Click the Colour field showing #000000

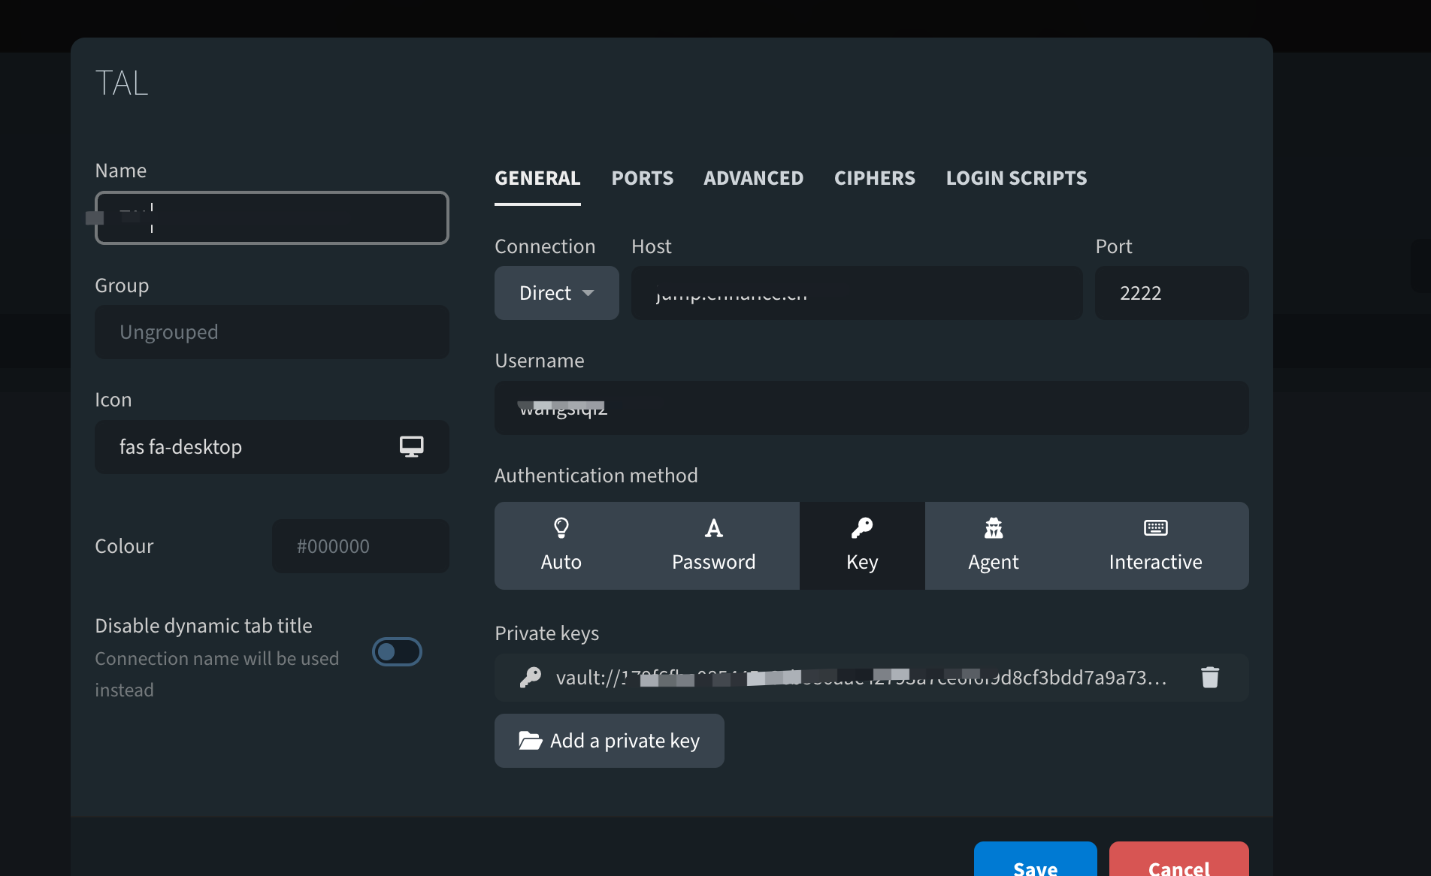[x=359, y=546]
